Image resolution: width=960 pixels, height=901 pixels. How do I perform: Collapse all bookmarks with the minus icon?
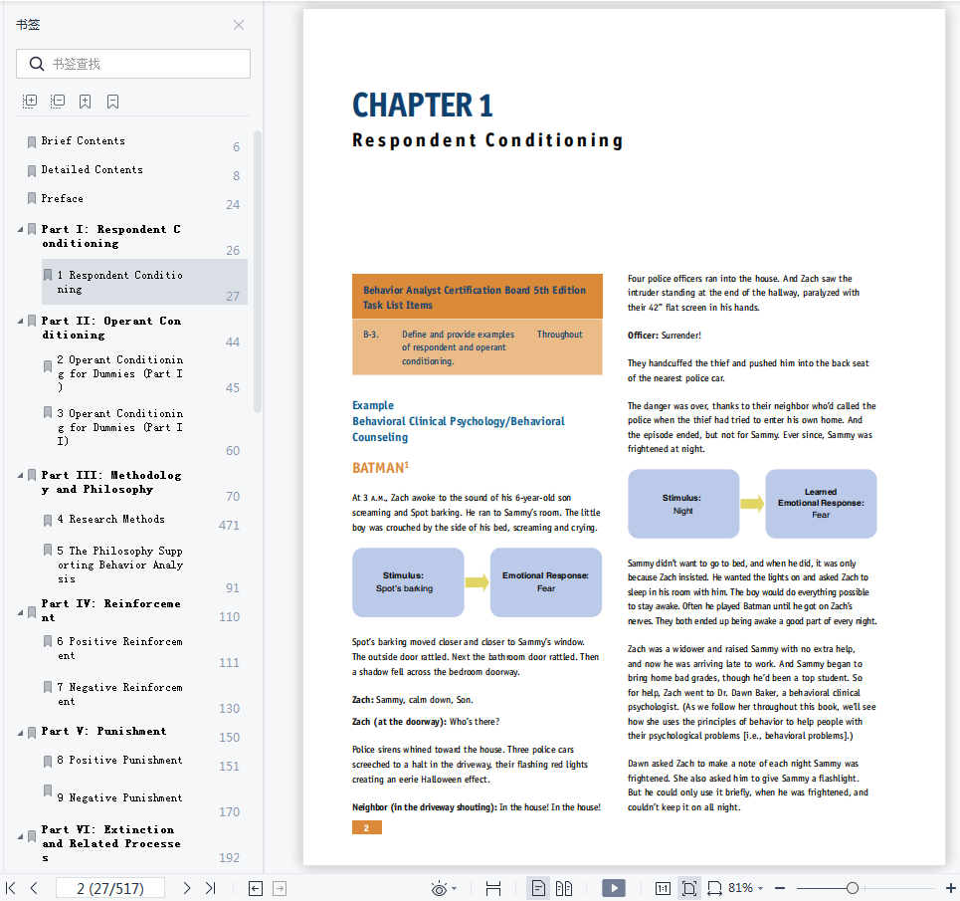point(58,102)
